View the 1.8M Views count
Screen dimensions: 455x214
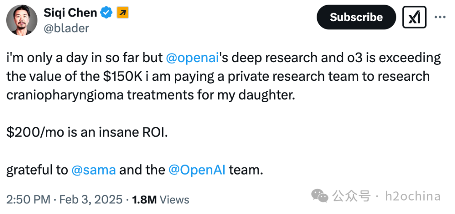click(161, 199)
